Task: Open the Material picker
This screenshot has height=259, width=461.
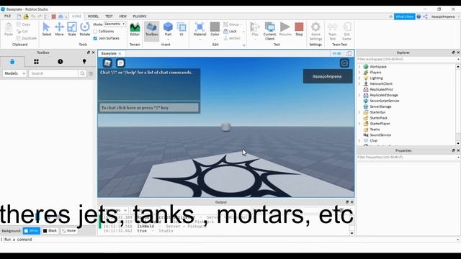Action: point(200,30)
